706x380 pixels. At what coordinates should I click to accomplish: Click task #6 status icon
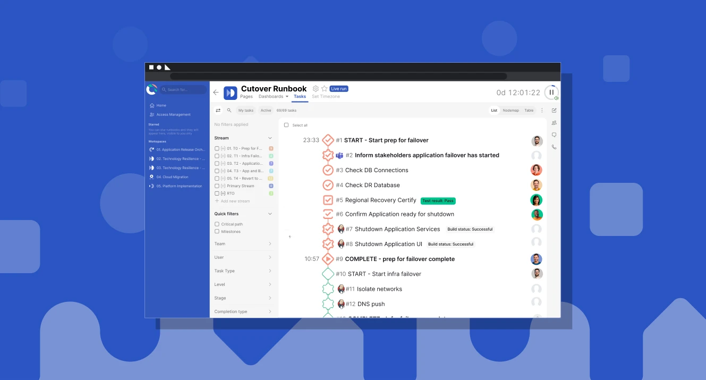(x=328, y=214)
